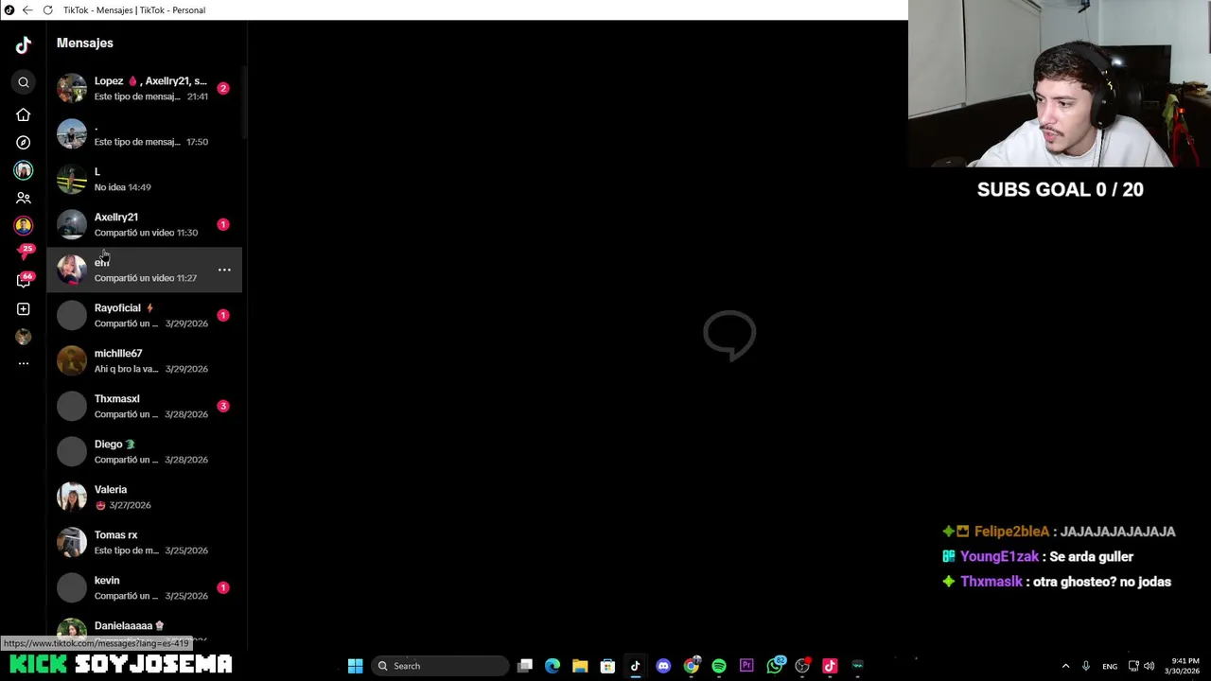Launch Microsoft Edge from the taskbar

(553, 666)
